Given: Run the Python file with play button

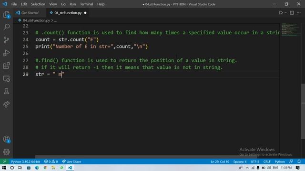Looking at the screenshot, I should (281, 13).
